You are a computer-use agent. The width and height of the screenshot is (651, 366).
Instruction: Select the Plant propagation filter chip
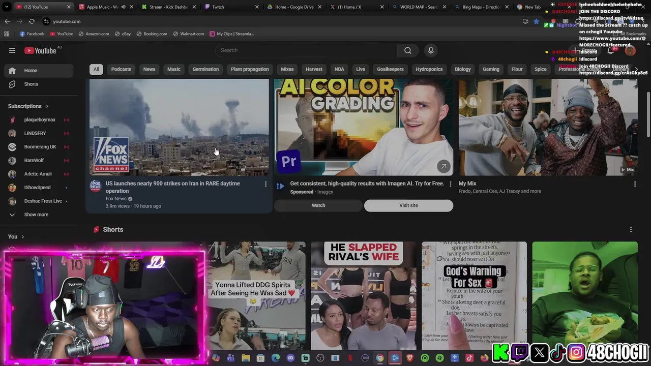(x=250, y=69)
